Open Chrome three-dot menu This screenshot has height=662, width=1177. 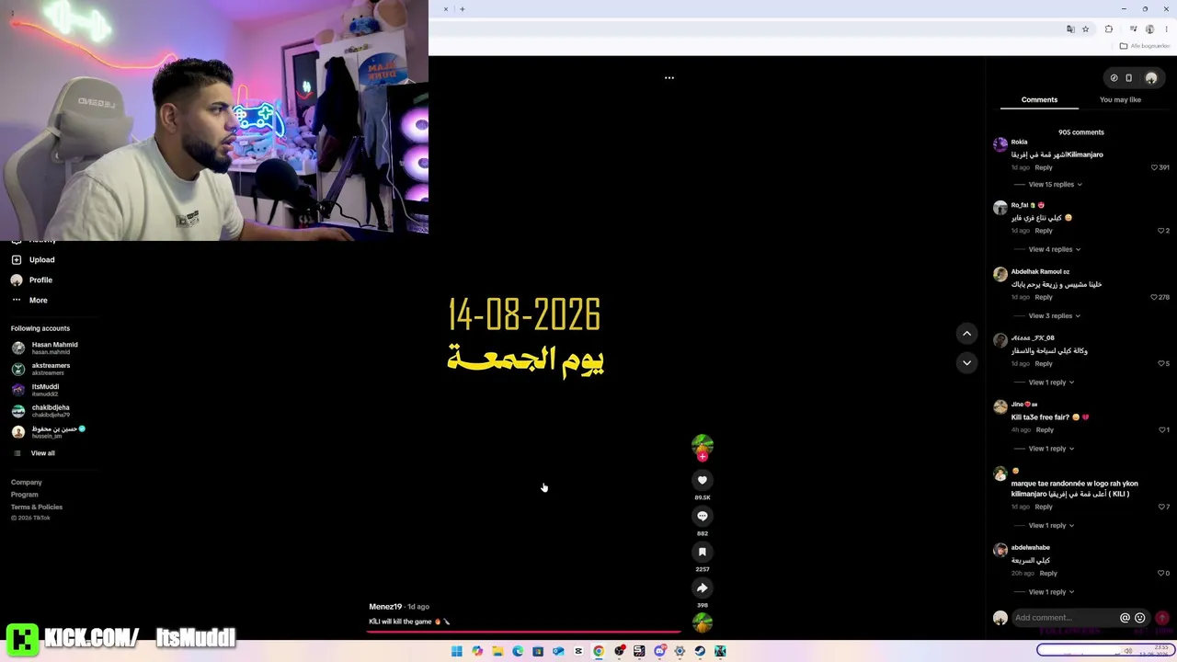click(x=1166, y=29)
